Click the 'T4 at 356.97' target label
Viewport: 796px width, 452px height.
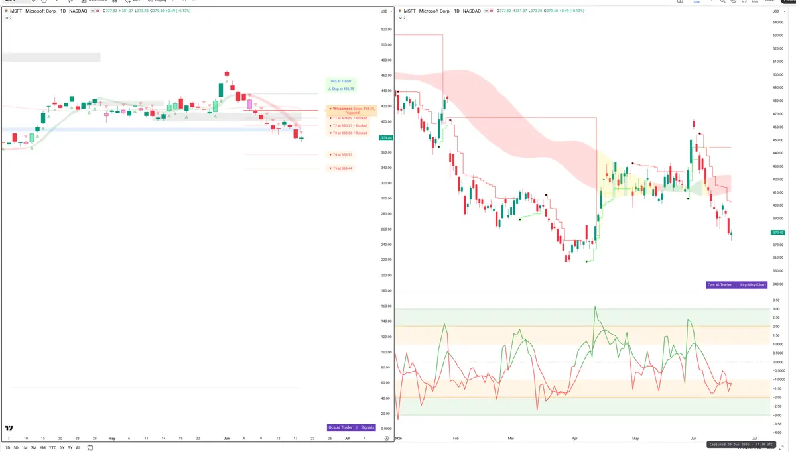[341, 154]
